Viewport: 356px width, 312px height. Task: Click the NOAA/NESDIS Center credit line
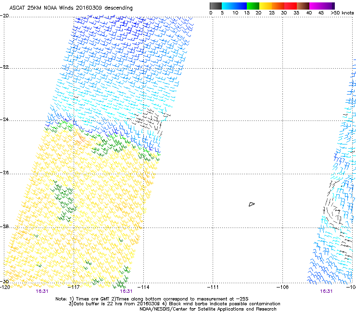point(208,309)
